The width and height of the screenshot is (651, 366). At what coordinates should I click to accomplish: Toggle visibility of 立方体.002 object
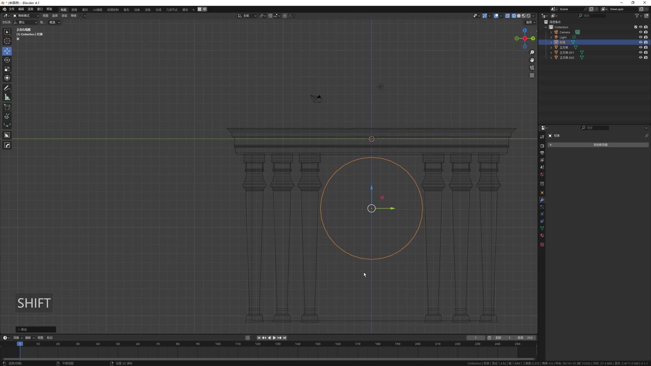[640, 58]
